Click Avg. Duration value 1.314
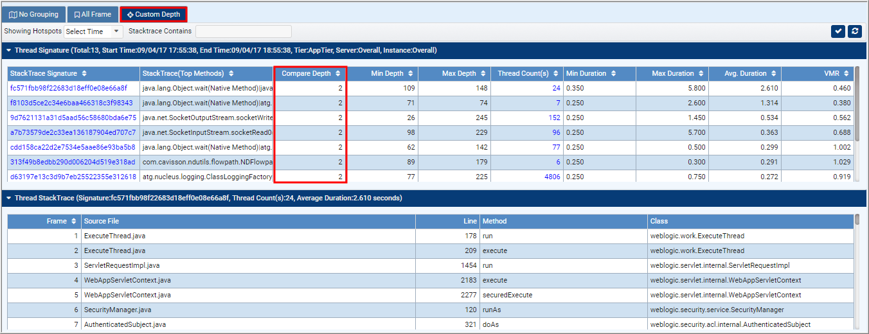The width and height of the screenshot is (869, 334). (769, 103)
